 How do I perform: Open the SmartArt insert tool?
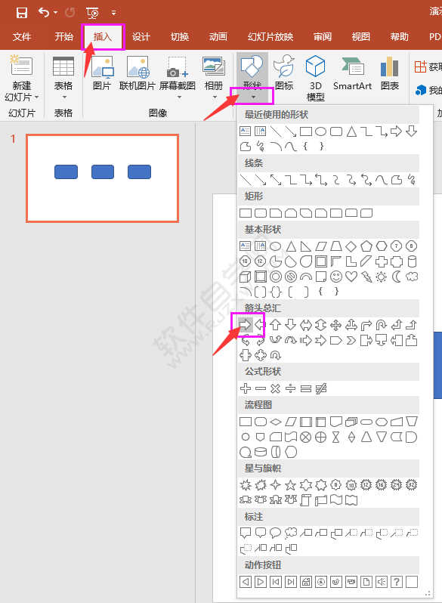352,73
